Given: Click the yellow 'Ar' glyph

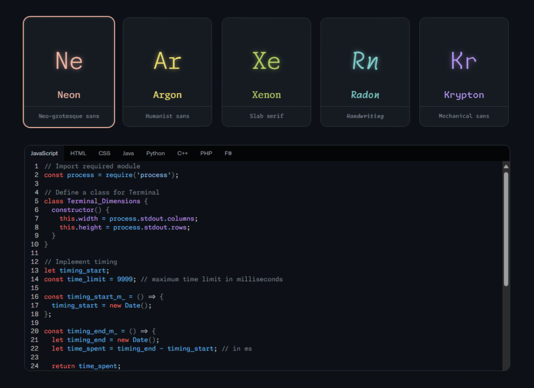Looking at the screenshot, I should pos(167,61).
